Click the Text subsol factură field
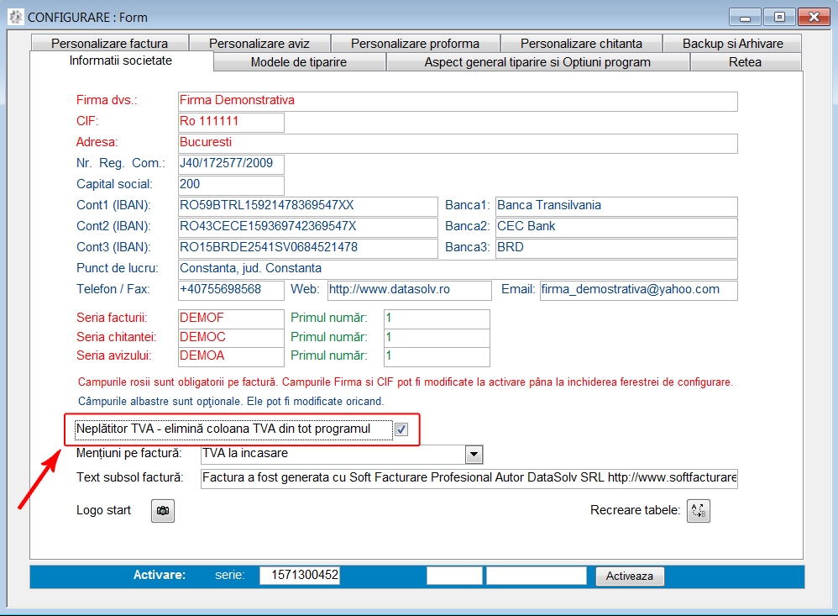838x616 pixels. coord(469,478)
